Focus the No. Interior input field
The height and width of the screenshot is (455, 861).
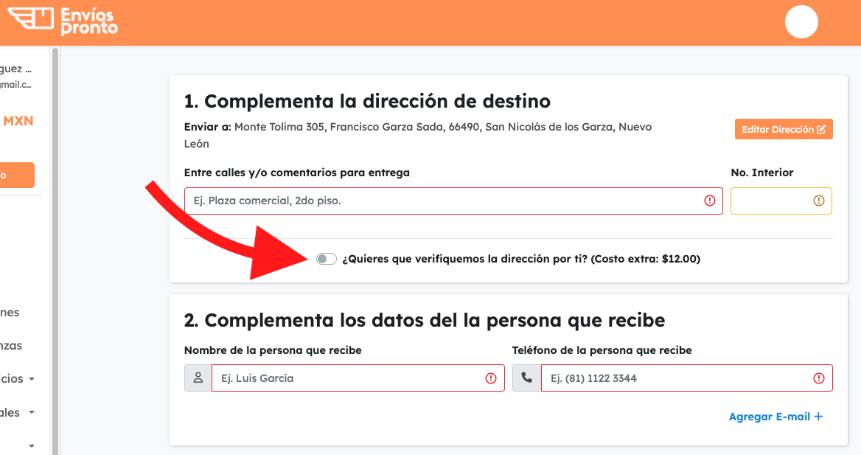[770, 201]
